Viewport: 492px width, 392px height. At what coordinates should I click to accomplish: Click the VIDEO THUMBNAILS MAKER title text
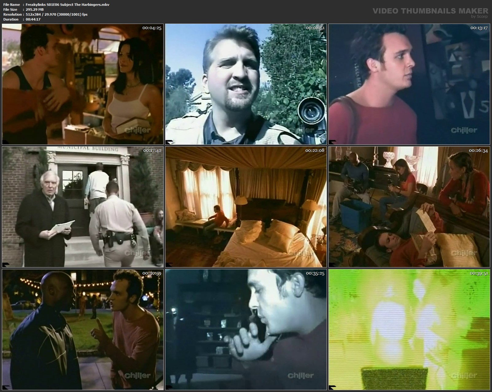pos(430,11)
